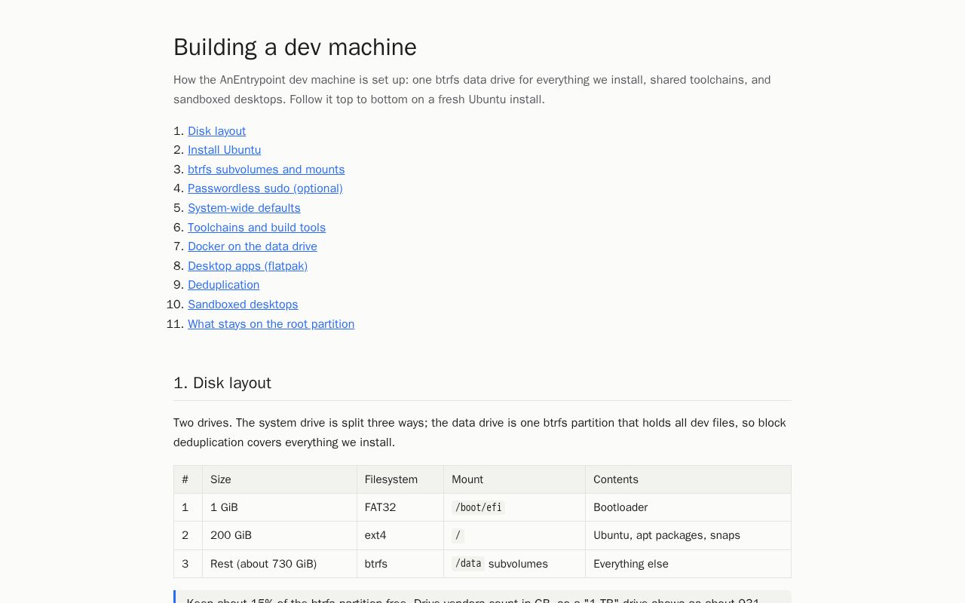Go to Sandboxed desktops link

point(243,305)
